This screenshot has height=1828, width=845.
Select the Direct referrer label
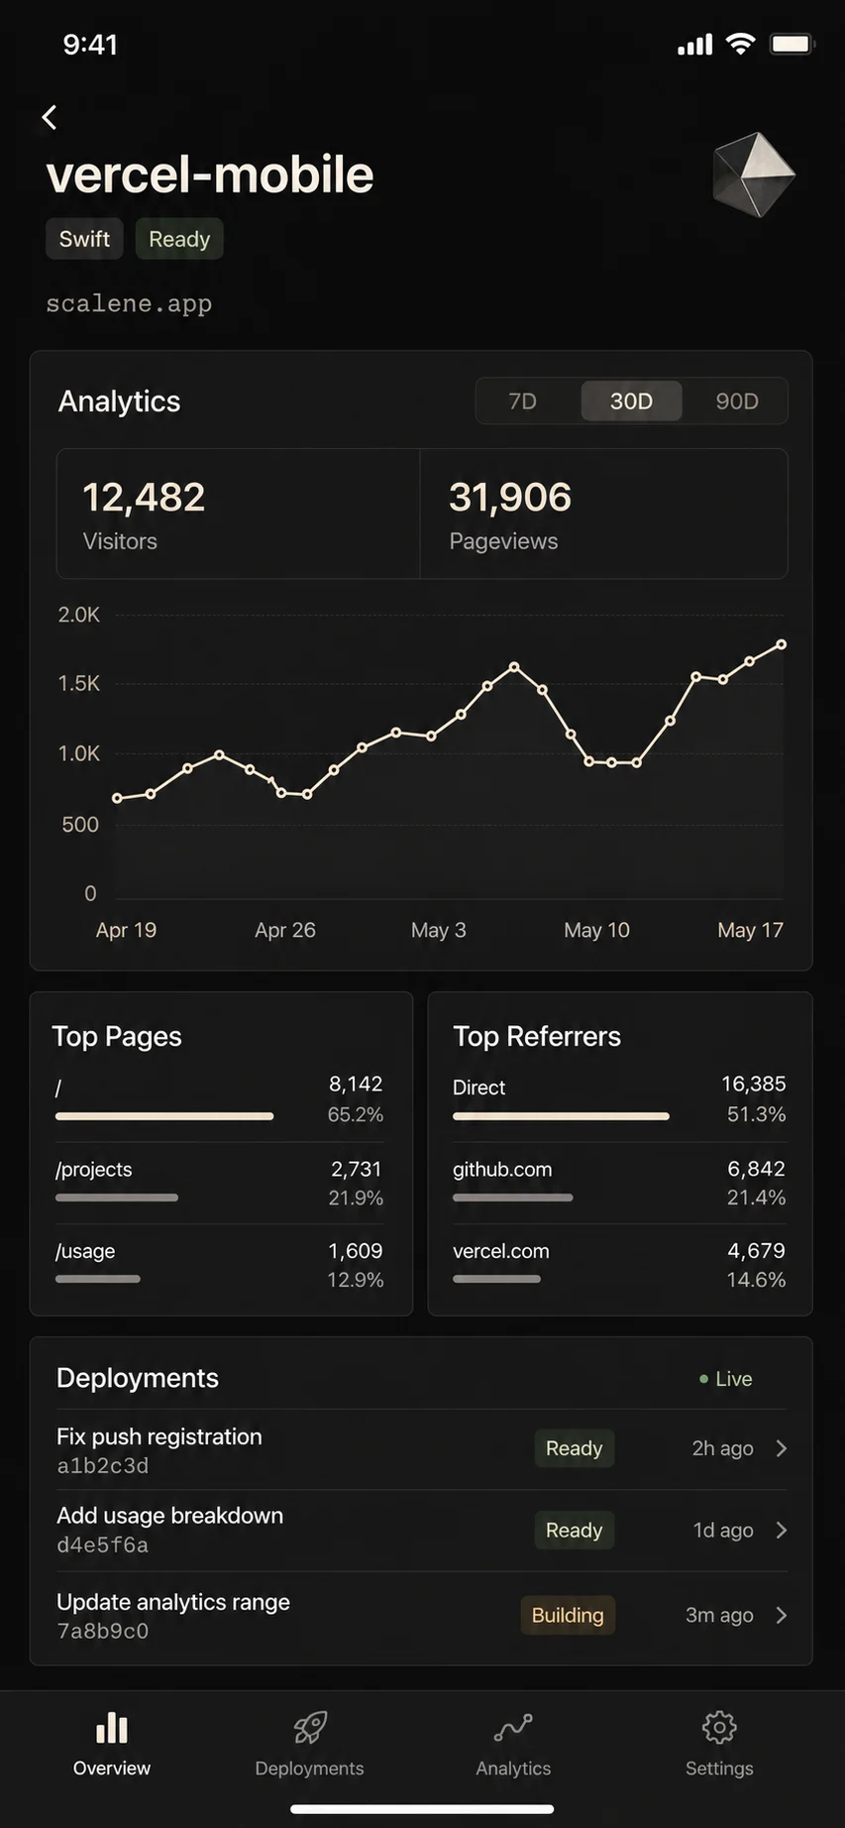479,1087
